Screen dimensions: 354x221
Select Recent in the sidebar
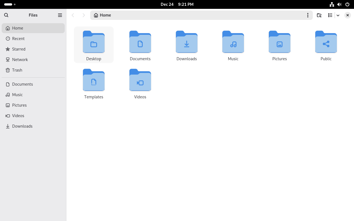(x=18, y=39)
